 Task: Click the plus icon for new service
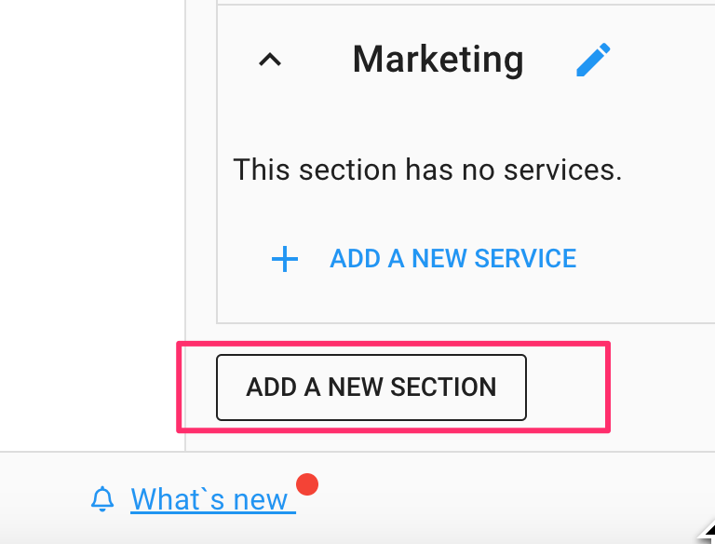pos(284,259)
